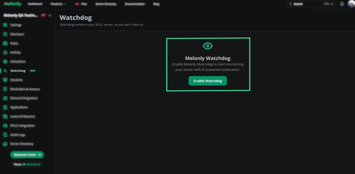Click the Infractions sidebar icon
The image size is (355, 174).
click(5, 62)
